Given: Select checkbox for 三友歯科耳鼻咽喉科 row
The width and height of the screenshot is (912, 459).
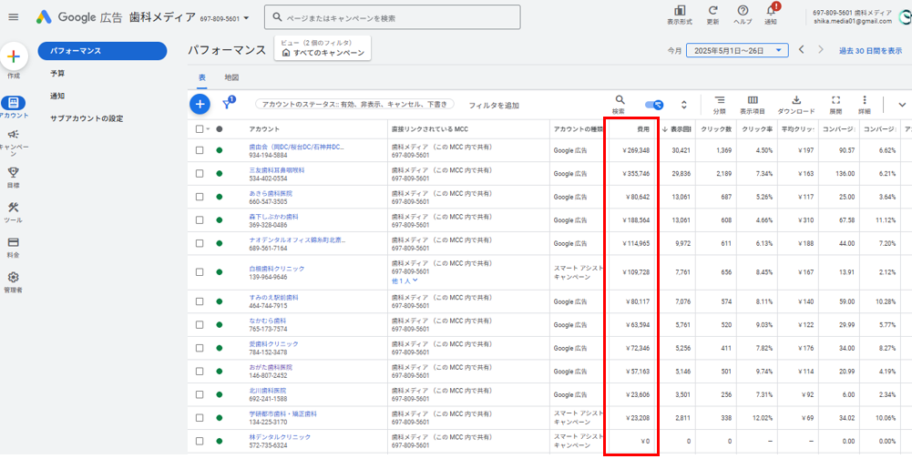Looking at the screenshot, I should click(200, 173).
